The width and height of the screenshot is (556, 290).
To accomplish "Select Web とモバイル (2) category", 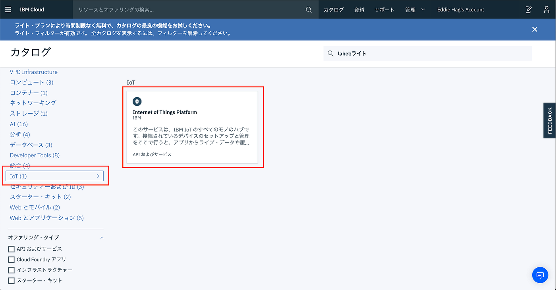I will tap(35, 207).
